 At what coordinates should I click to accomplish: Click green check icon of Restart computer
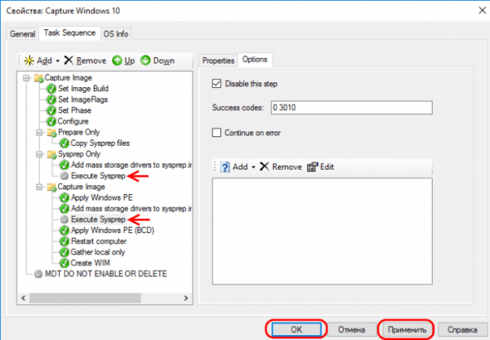64,241
